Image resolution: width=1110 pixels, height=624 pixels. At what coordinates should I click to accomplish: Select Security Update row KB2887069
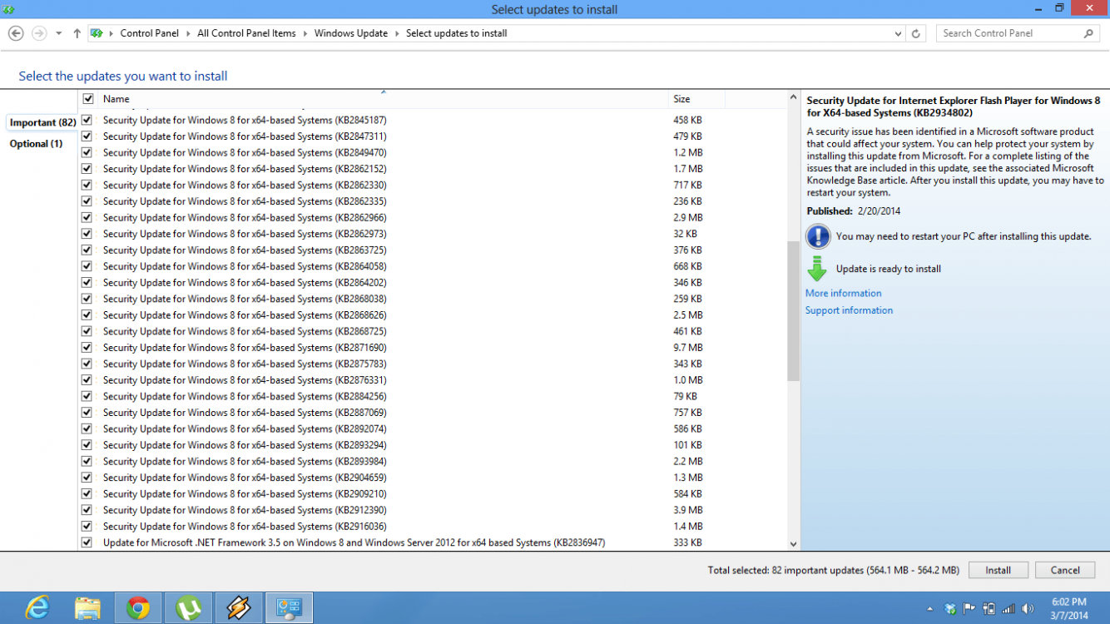point(433,413)
